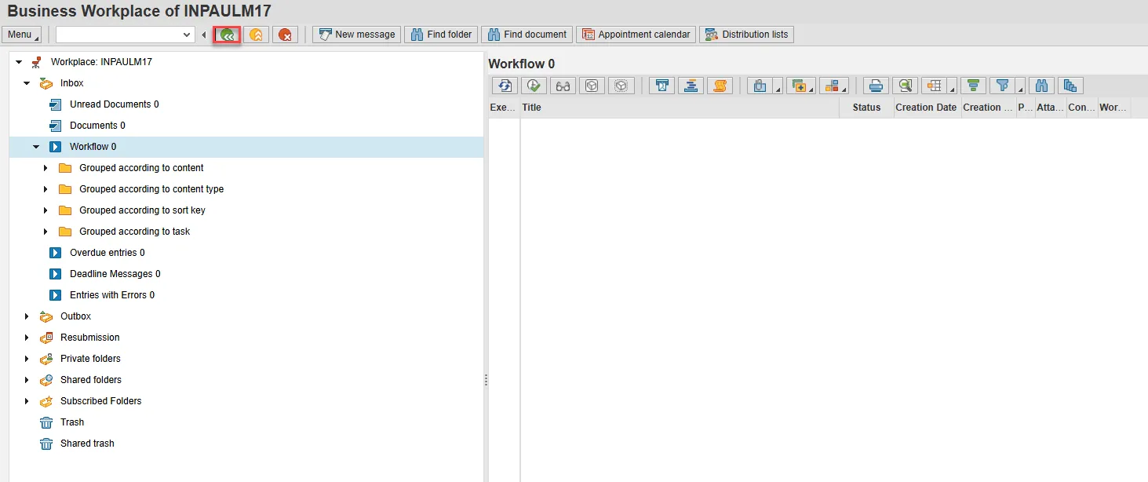Click the New message button
The width and height of the screenshot is (1148, 482).
tap(356, 35)
